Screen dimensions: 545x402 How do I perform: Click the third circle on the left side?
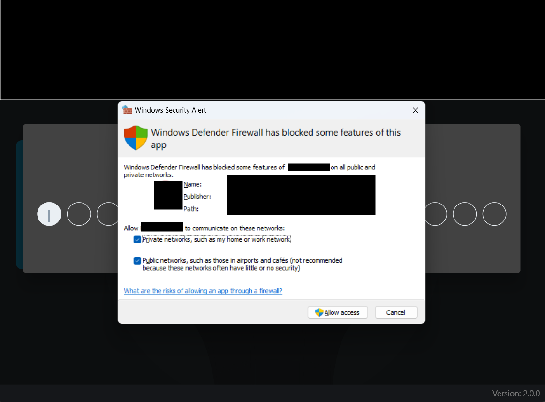coord(108,214)
